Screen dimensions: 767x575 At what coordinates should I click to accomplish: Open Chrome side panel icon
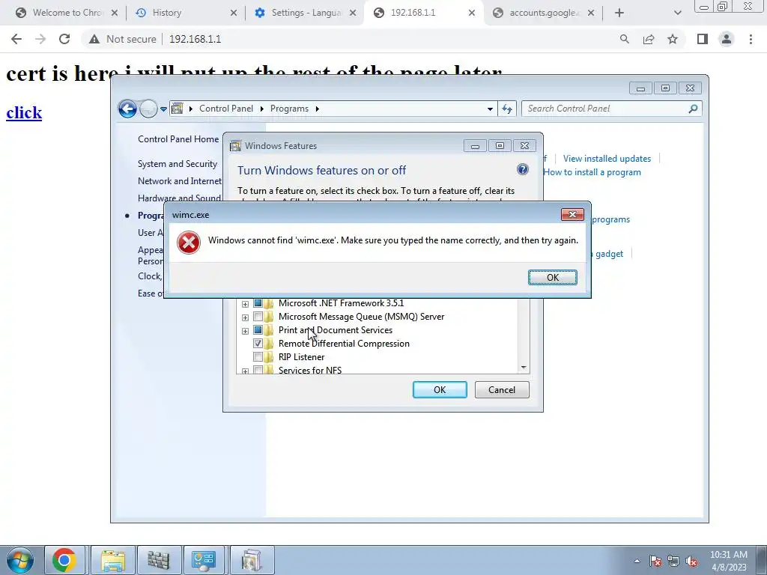tap(703, 39)
